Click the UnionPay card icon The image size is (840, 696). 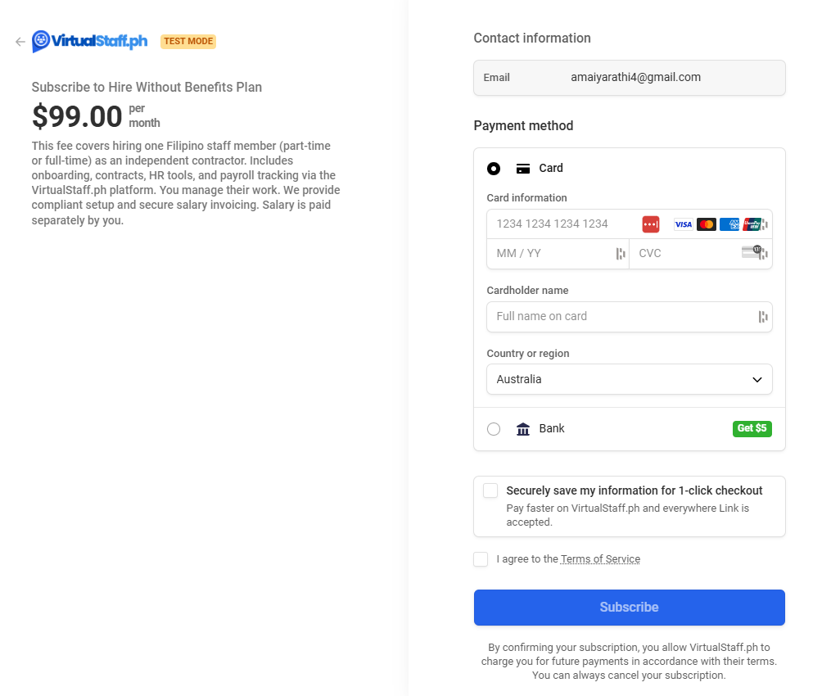[x=750, y=224]
